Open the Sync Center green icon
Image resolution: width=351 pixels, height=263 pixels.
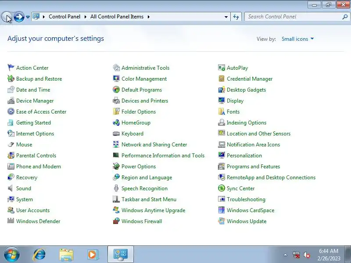[222, 188]
